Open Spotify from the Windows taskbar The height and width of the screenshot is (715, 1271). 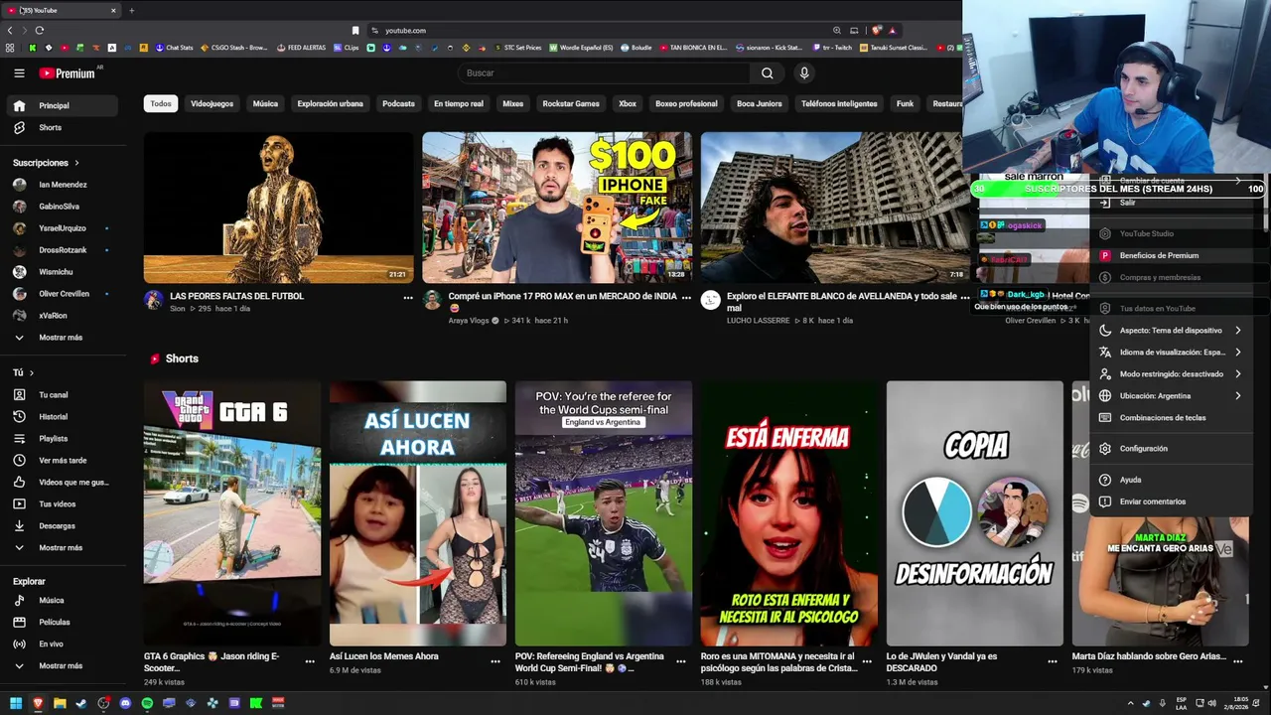click(147, 703)
